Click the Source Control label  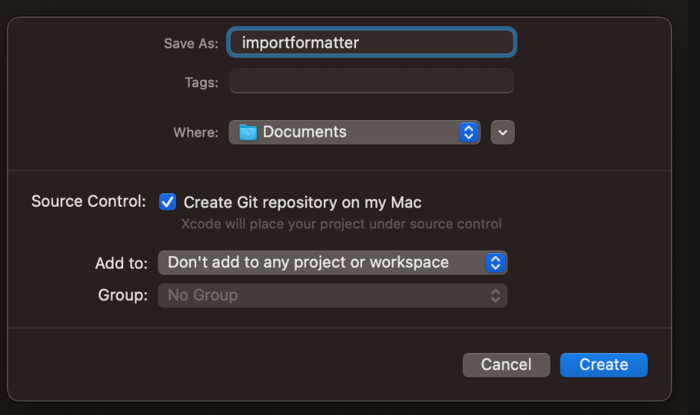pos(89,201)
